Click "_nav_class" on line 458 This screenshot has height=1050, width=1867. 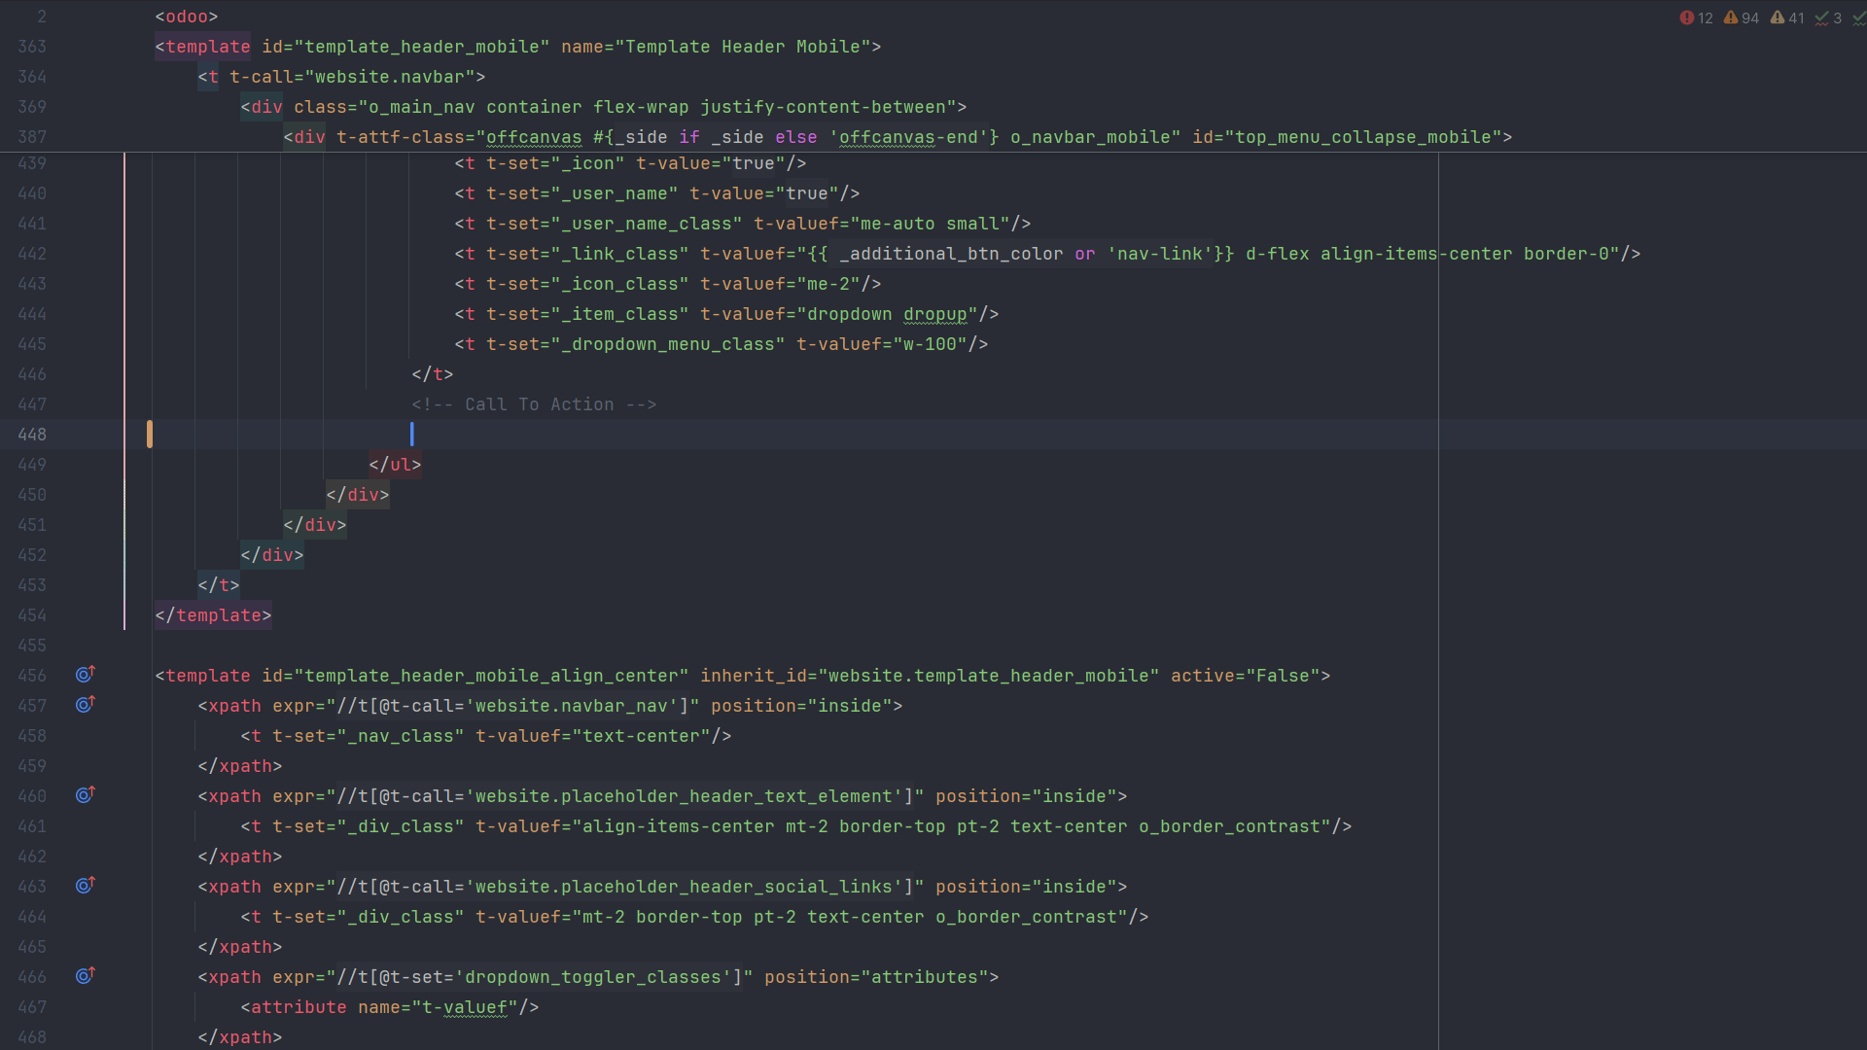point(401,736)
